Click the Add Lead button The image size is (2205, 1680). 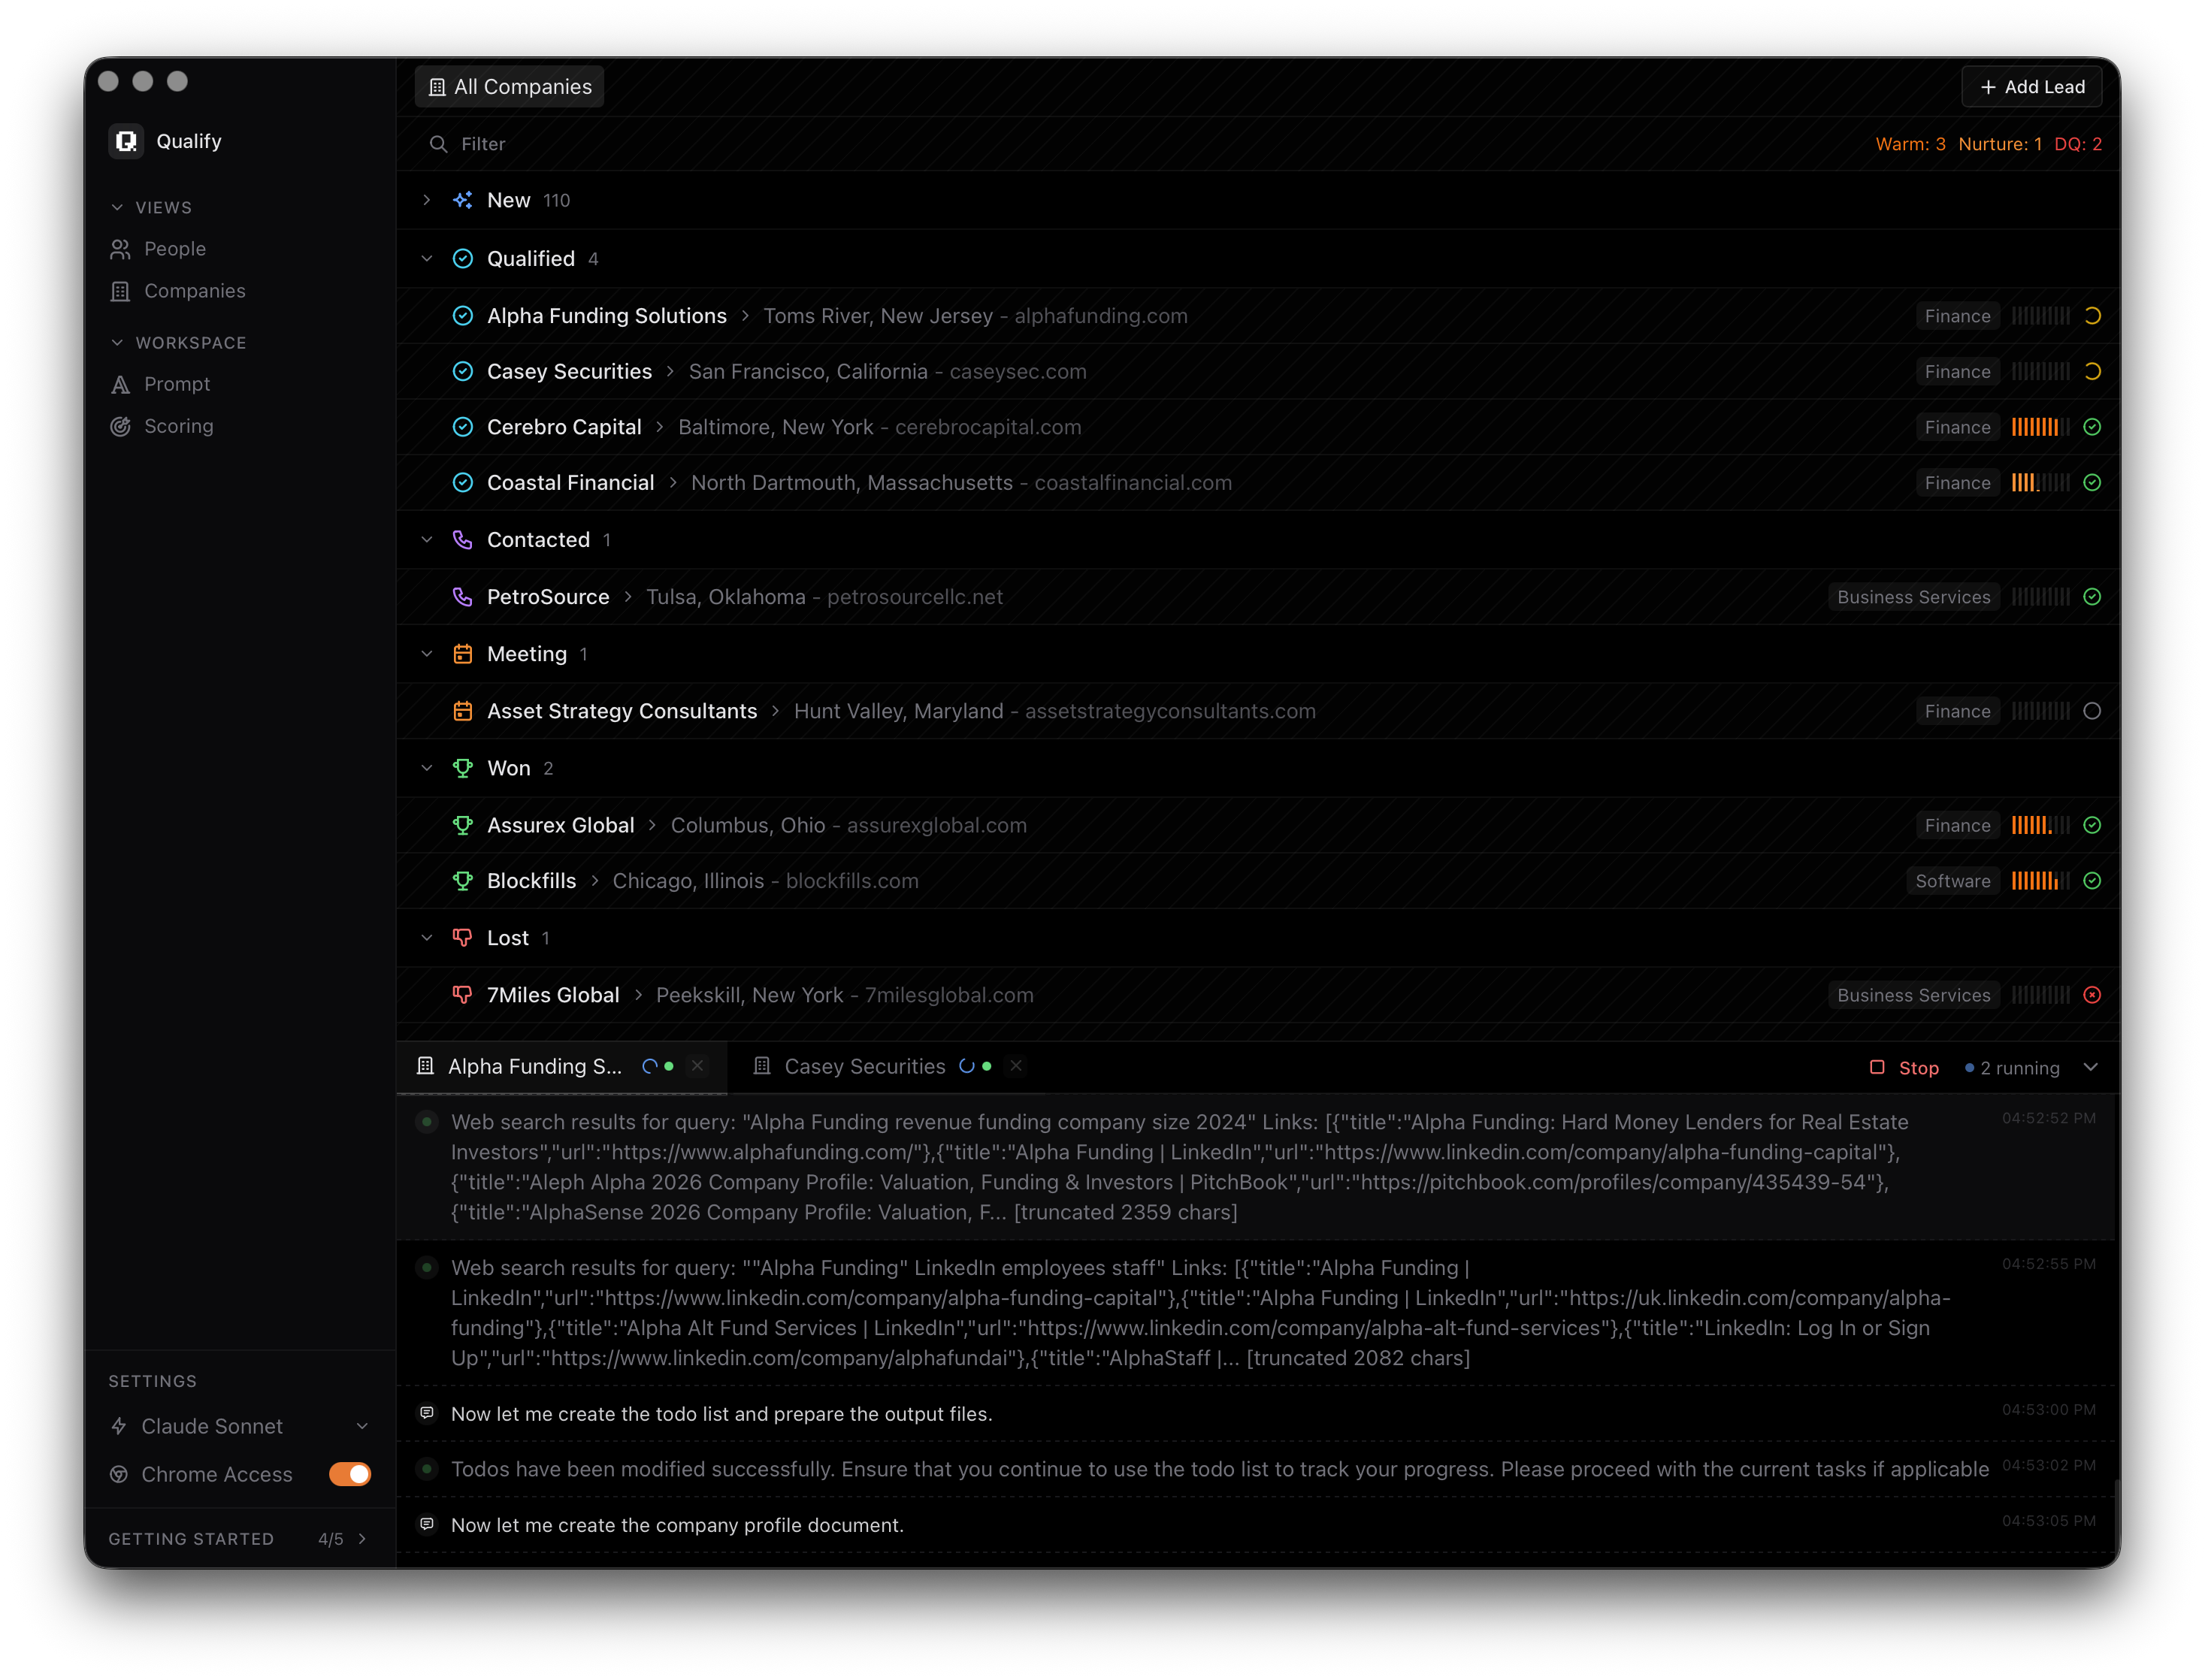tap(2032, 87)
